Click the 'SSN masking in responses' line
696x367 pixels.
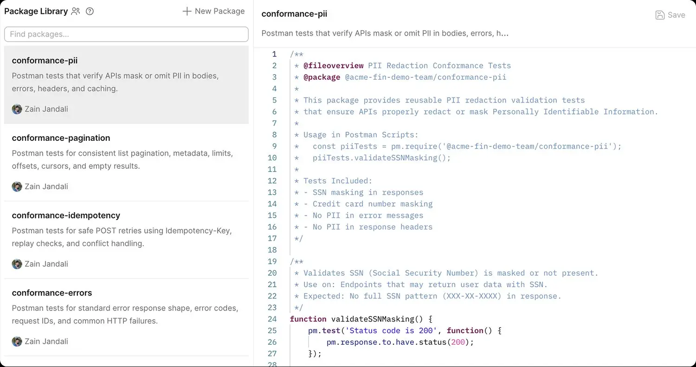pos(359,192)
